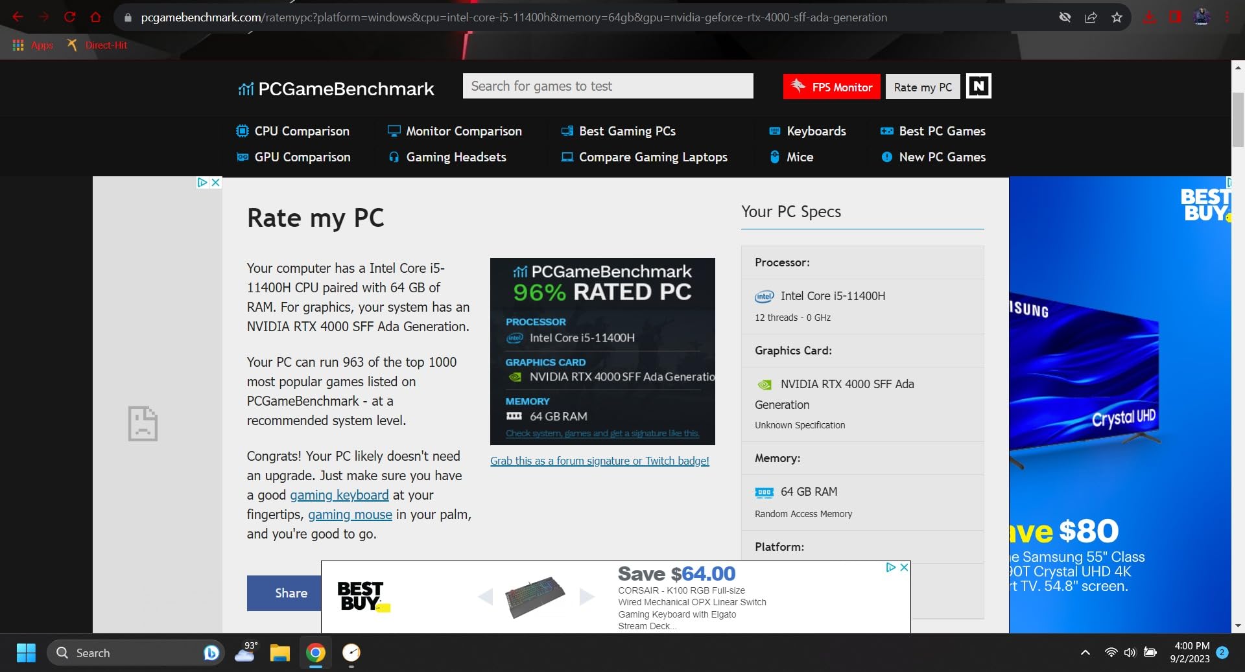The height and width of the screenshot is (672, 1245).
Task: Open the date and time display
Action: [1190, 653]
